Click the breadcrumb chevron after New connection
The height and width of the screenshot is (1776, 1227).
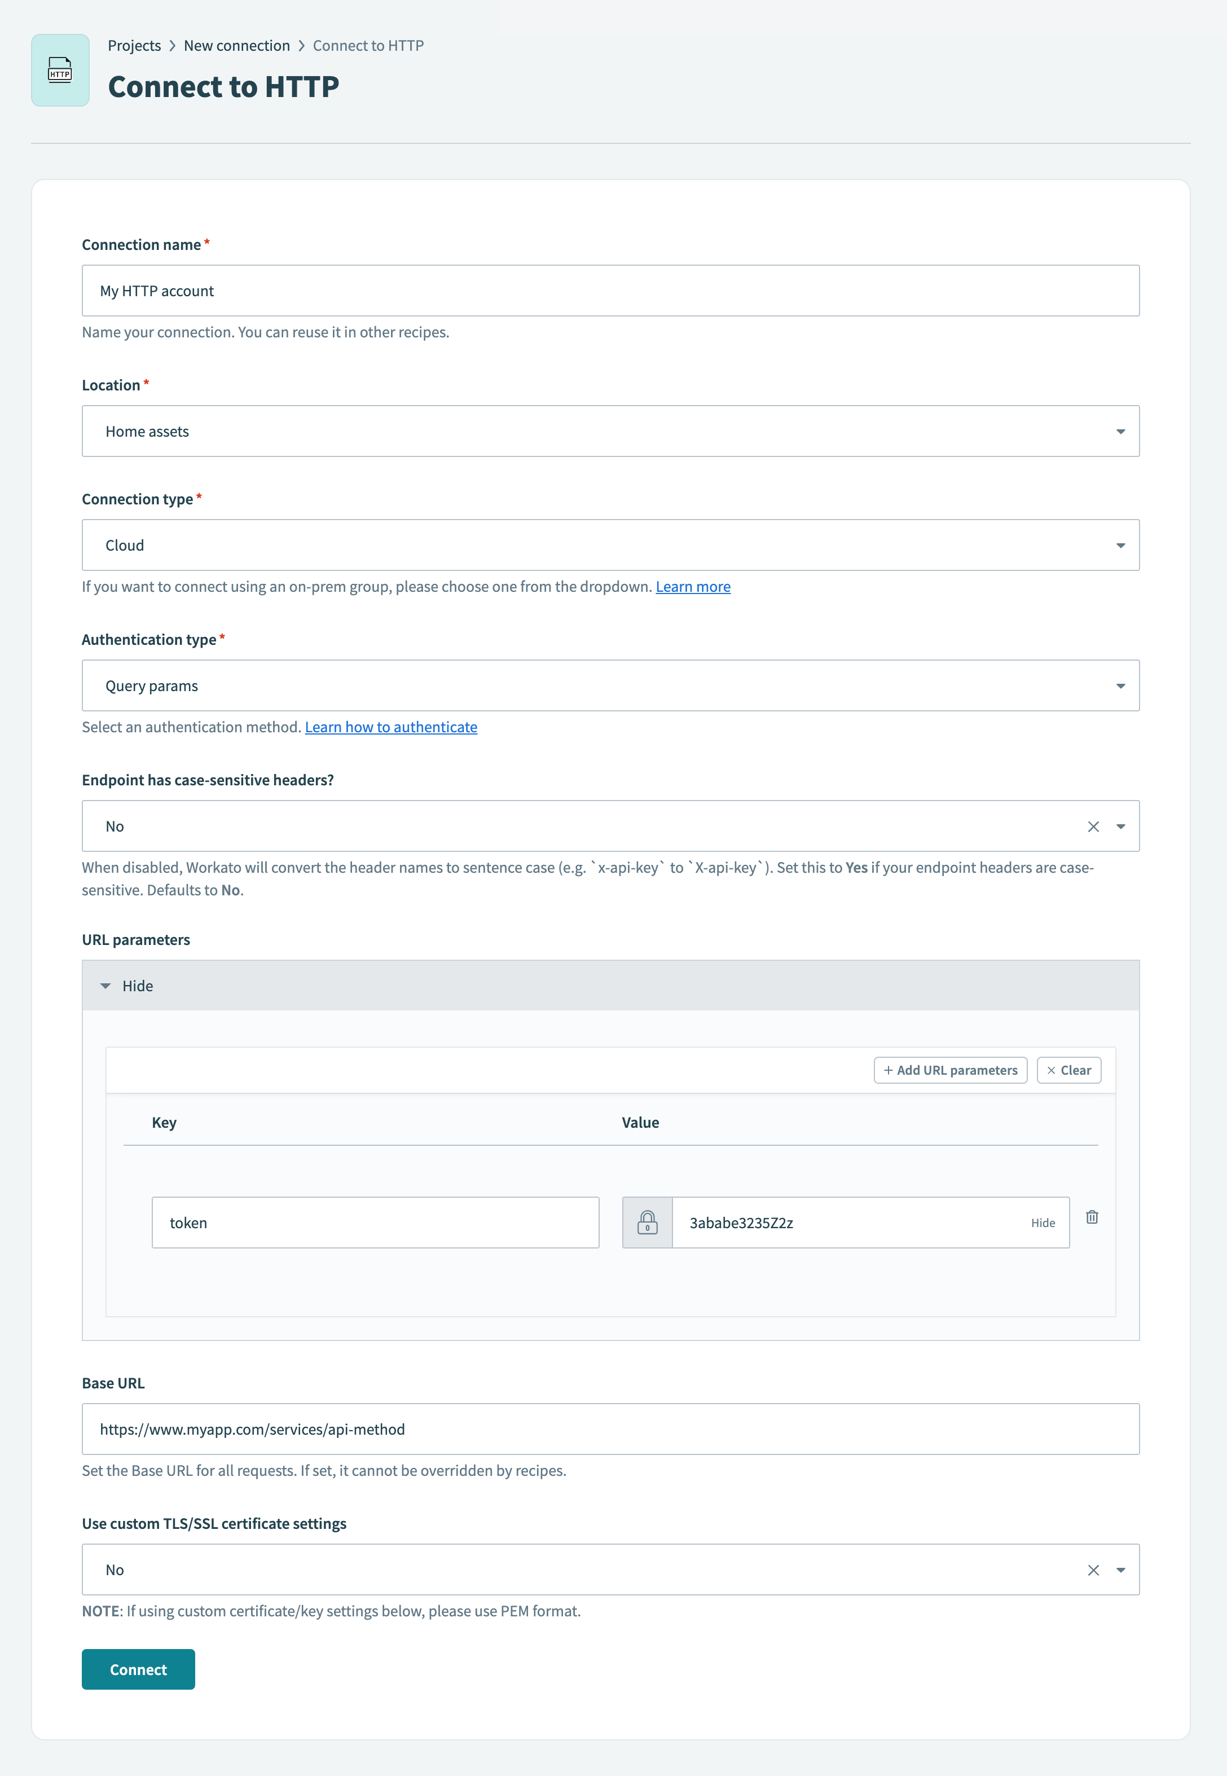coord(301,46)
